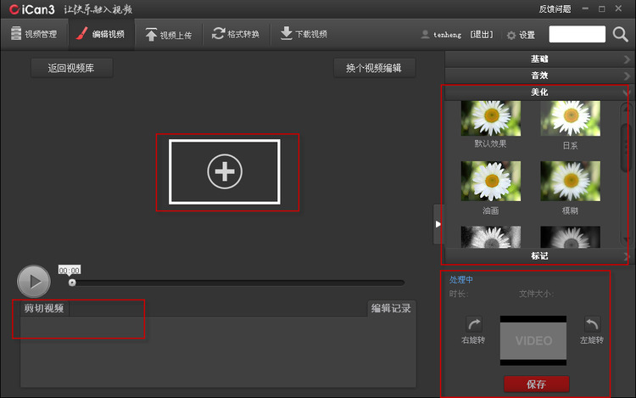Apply the 日系 filter thumbnail
Screen dimensions: 636x398
[x=571, y=119]
